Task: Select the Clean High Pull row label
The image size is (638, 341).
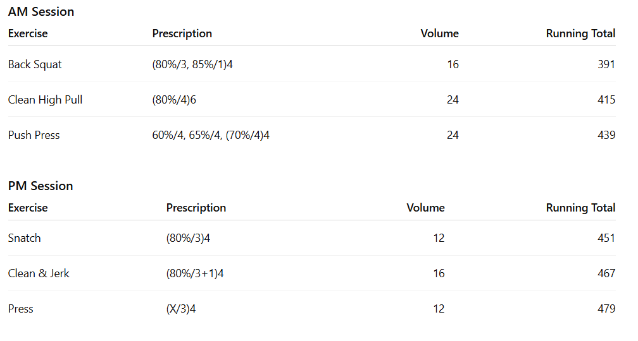Action: [x=45, y=100]
